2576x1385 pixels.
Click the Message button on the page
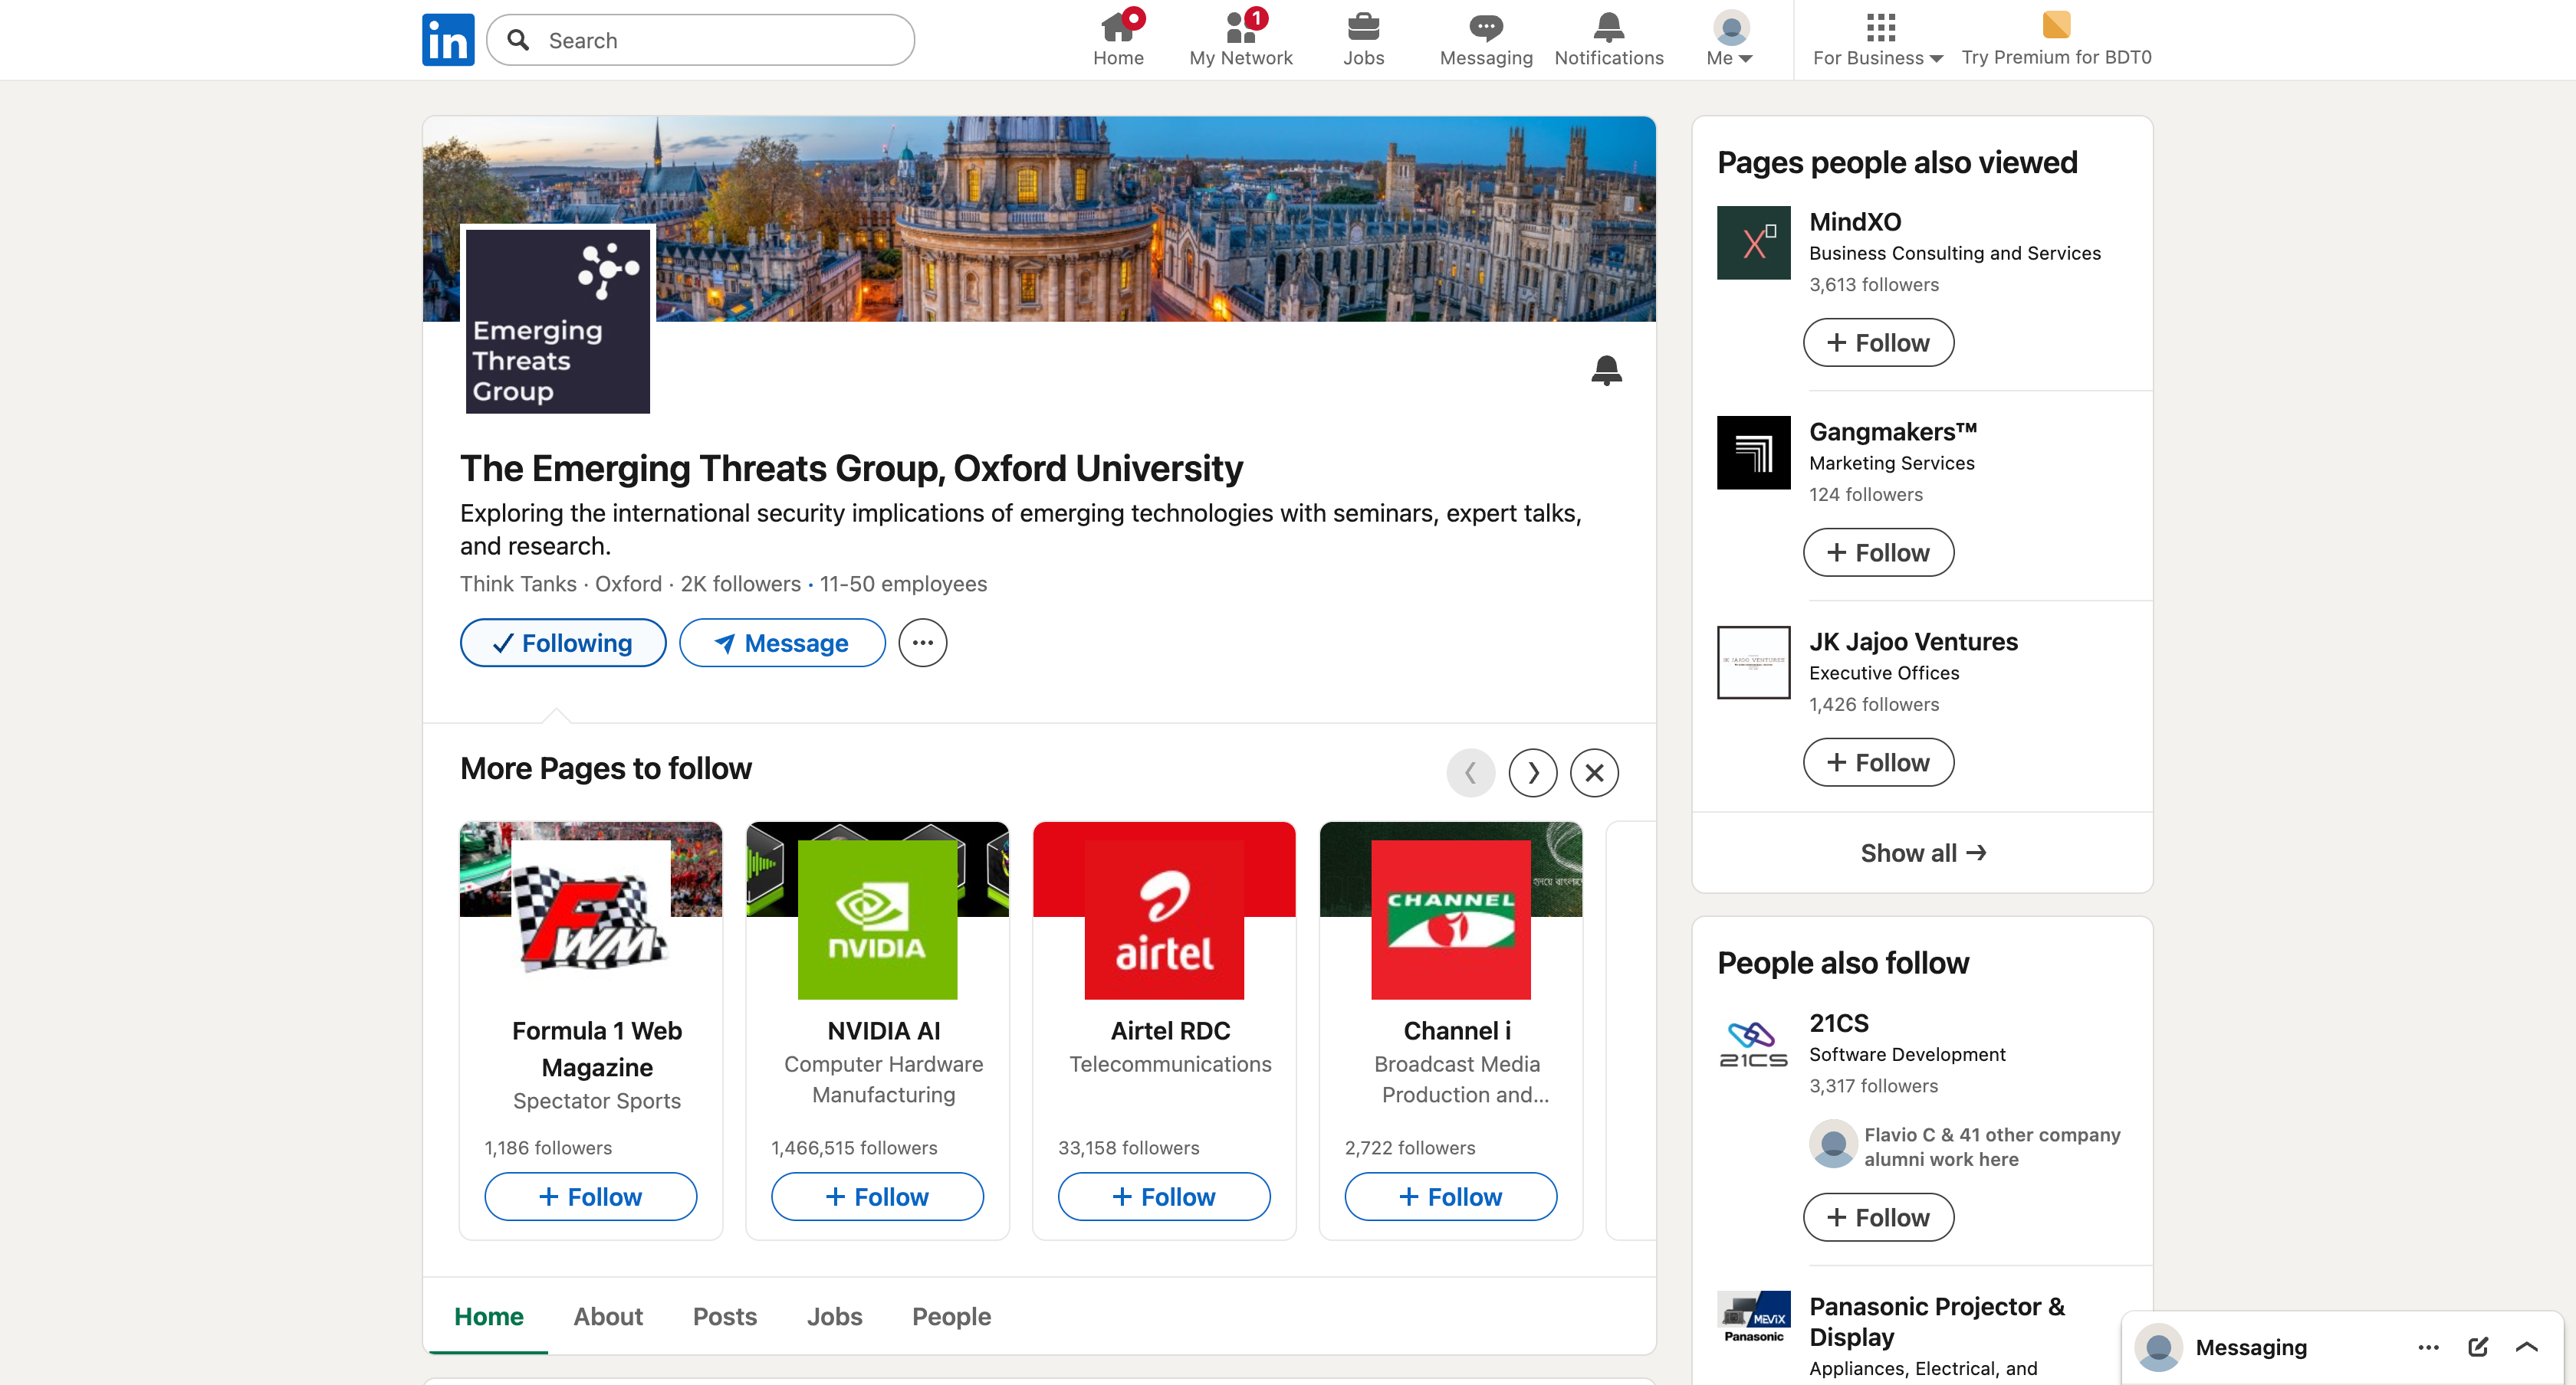tap(782, 643)
